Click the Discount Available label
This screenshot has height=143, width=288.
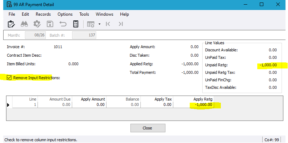pyautogui.click(x=221, y=50)
